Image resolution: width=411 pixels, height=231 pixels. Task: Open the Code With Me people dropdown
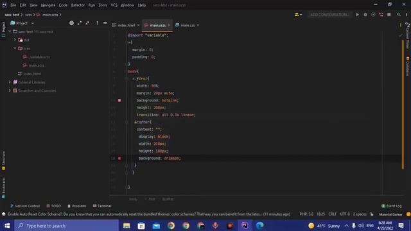click(x=298, y=15)
